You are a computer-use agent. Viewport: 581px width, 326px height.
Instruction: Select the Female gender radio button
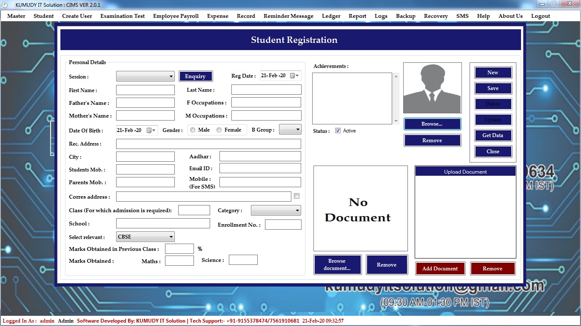tap(219, 130)
